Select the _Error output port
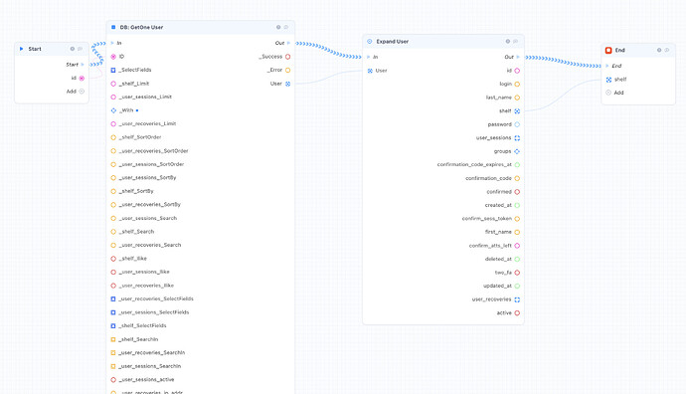 [x=288, y=70]
